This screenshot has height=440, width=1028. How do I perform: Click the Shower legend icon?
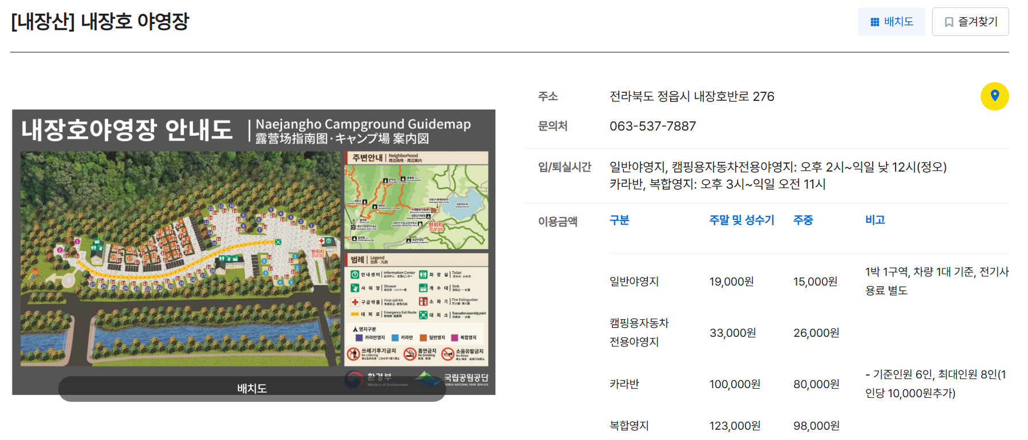click(354, 288)
